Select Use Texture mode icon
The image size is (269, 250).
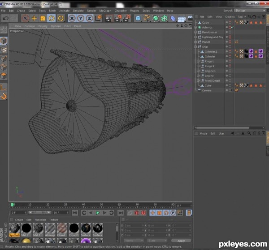pyautogui.click(x=4, y=50)
